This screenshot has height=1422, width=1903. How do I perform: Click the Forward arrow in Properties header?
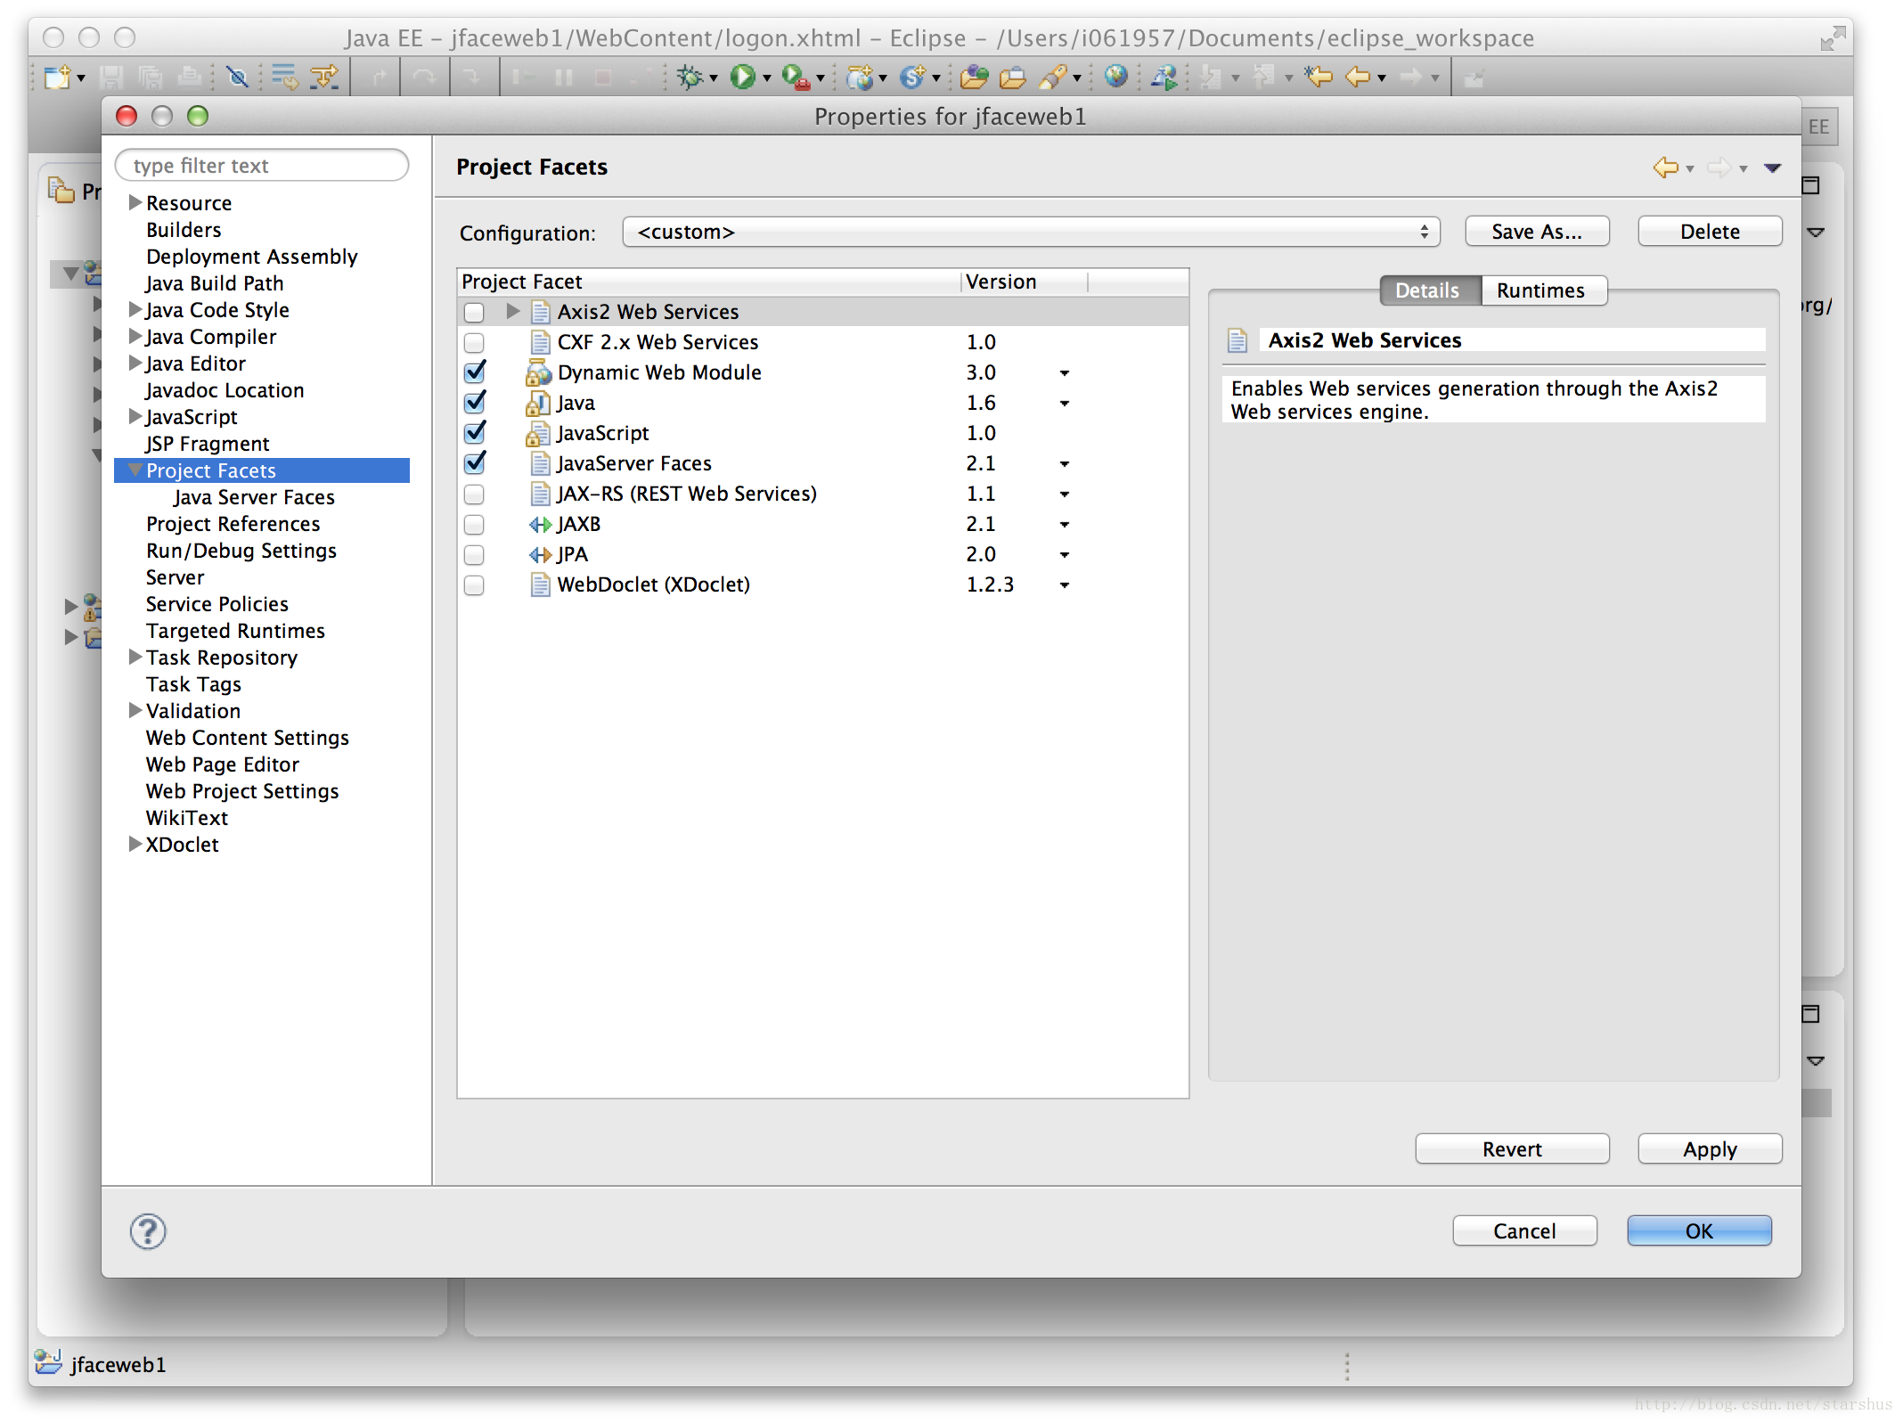click(1719, 167)
